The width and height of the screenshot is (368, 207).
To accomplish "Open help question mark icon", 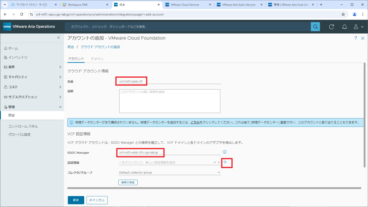I will (356, 38).
